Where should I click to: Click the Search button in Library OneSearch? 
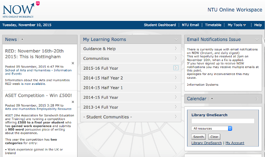click(199, 137)
